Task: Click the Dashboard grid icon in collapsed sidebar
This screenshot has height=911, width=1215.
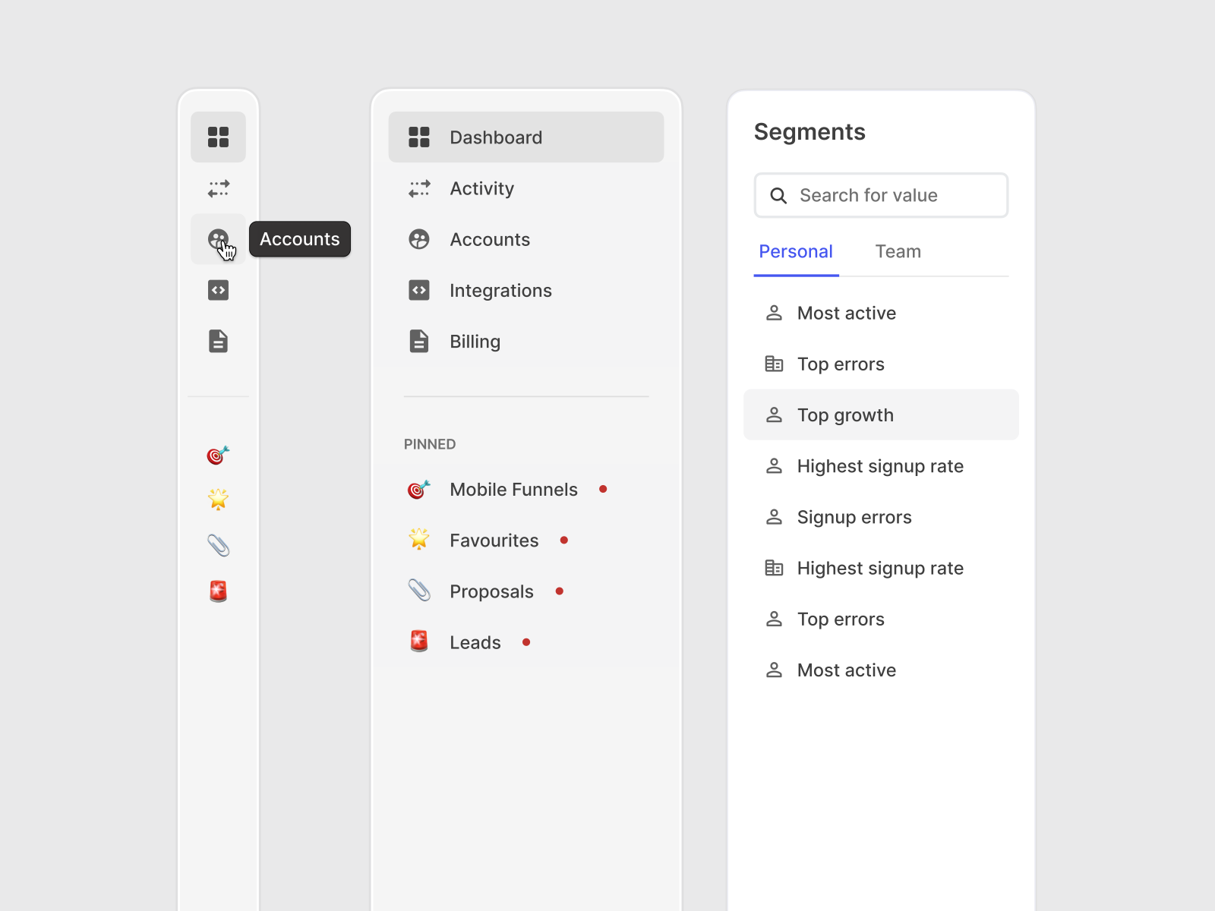Action: pos(218,137)
